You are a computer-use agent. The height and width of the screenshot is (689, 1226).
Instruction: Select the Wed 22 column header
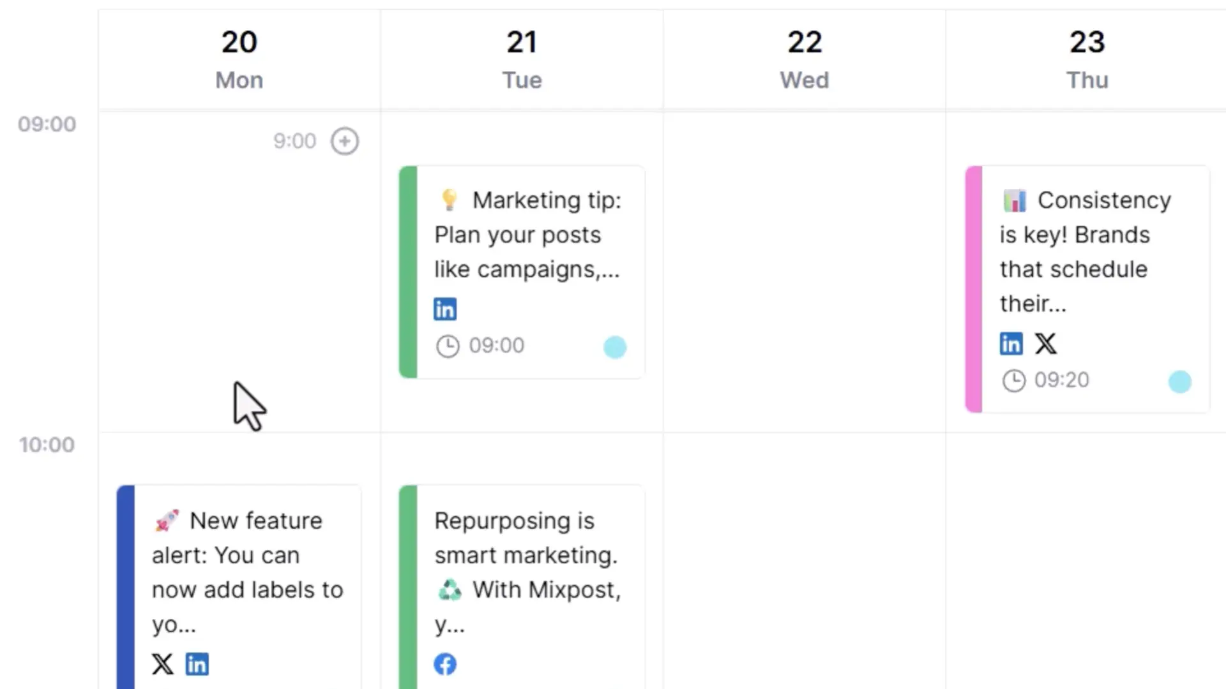804,57
